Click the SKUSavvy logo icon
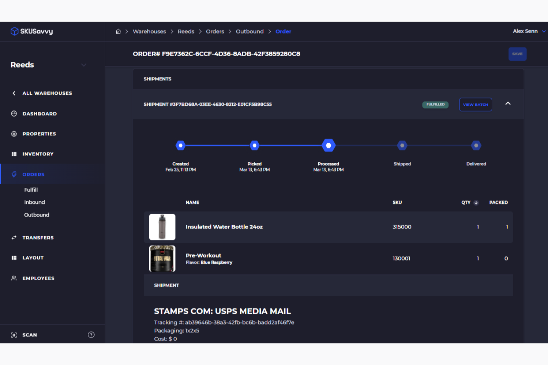 14,31
